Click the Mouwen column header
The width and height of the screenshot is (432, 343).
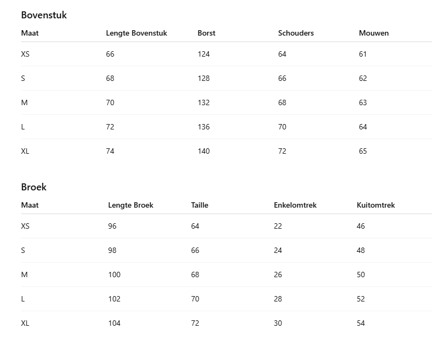(x=374, y=33)
